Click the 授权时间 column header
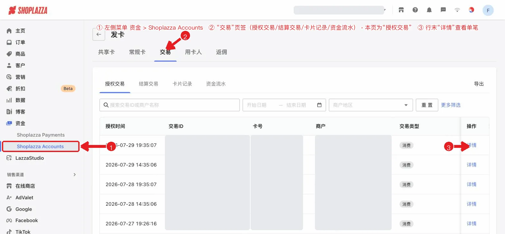505x234 pixels. click(115, 126)
